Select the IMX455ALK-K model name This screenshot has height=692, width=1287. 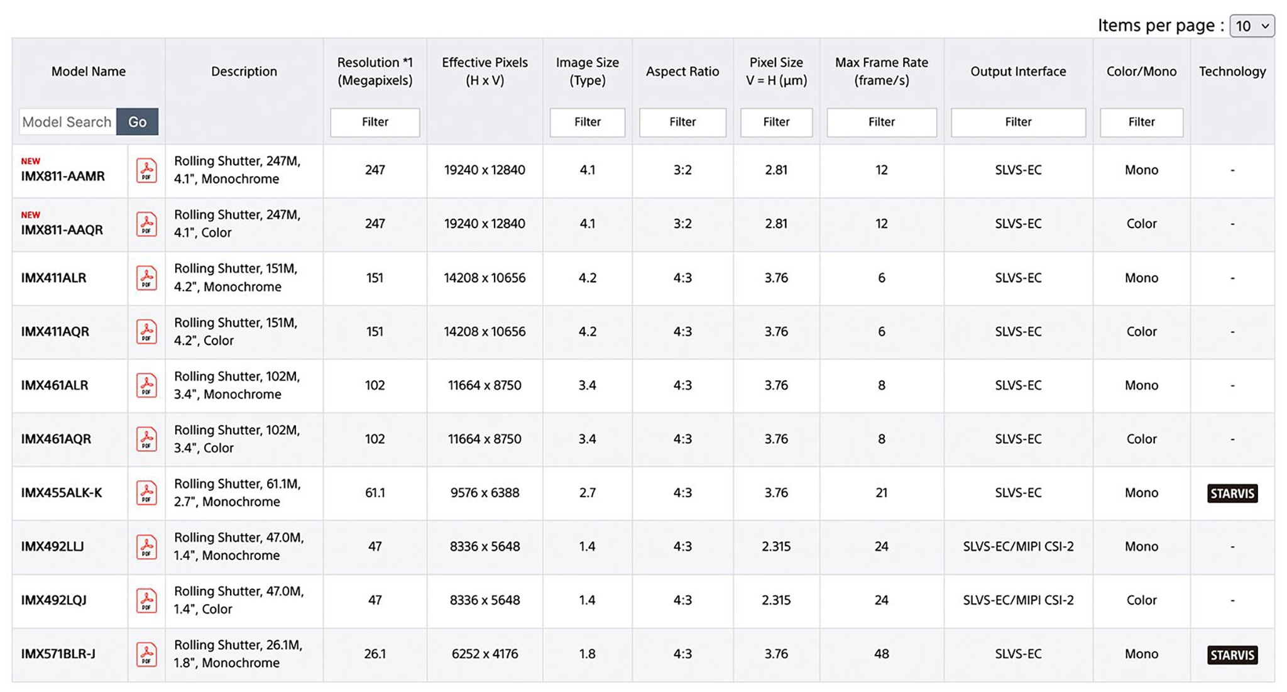pyautogui.click(x=62, y=493)
